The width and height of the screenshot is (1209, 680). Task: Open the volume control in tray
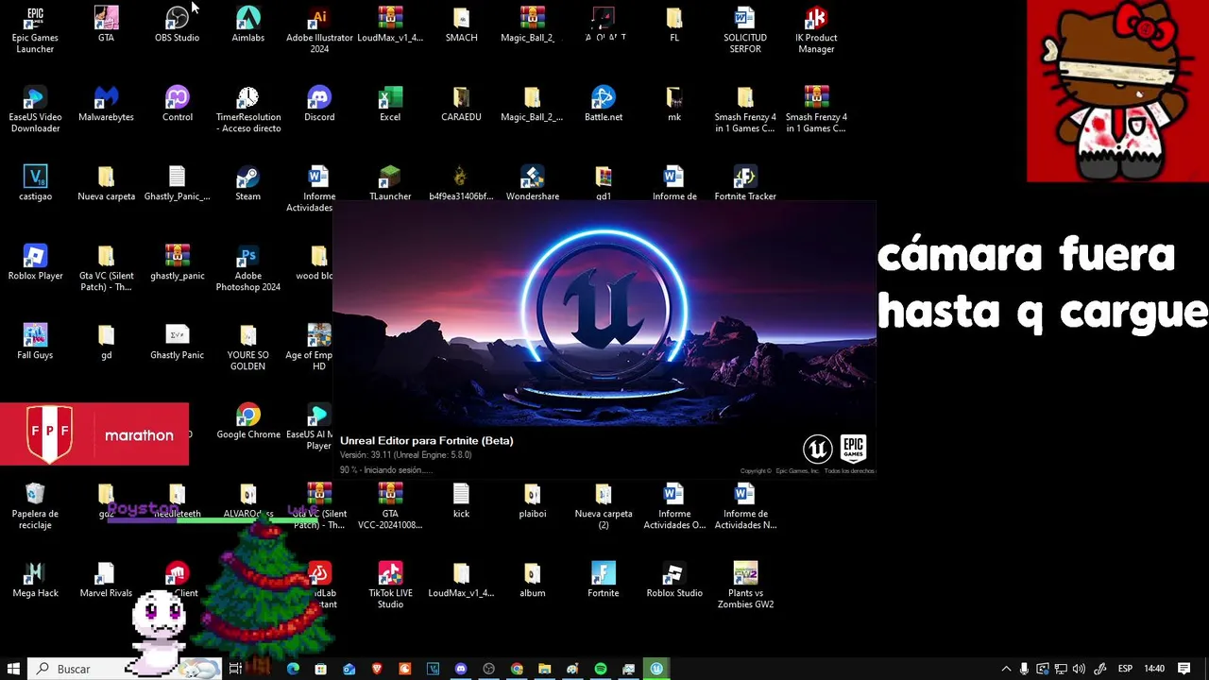click(x=1079, y=669)
